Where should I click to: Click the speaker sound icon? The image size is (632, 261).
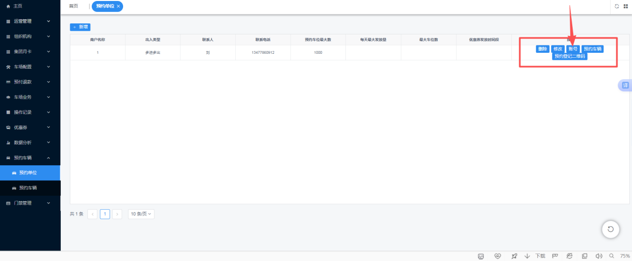599,256
